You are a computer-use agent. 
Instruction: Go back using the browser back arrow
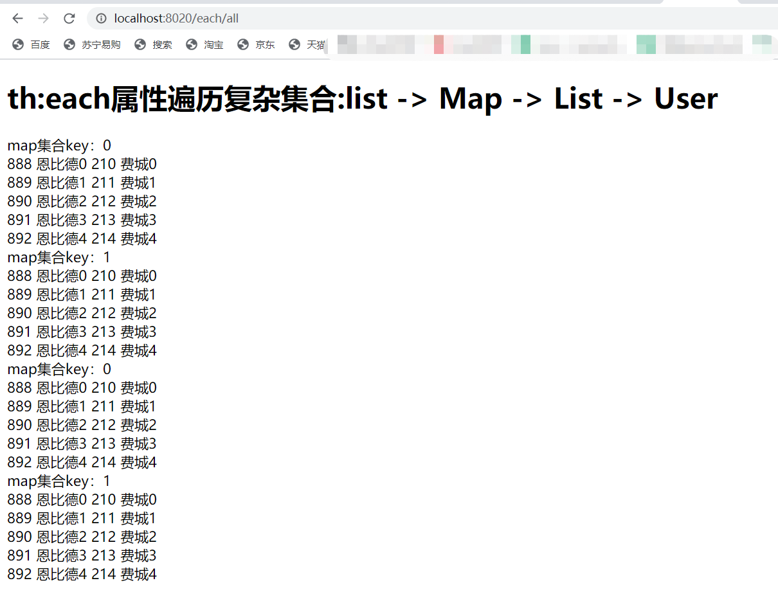(x=18, y=19)
